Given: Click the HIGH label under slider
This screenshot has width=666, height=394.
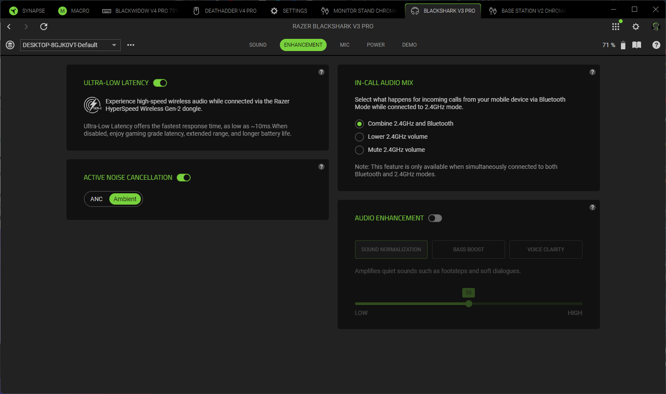Looking at the screenshot, I should [575, 313].
